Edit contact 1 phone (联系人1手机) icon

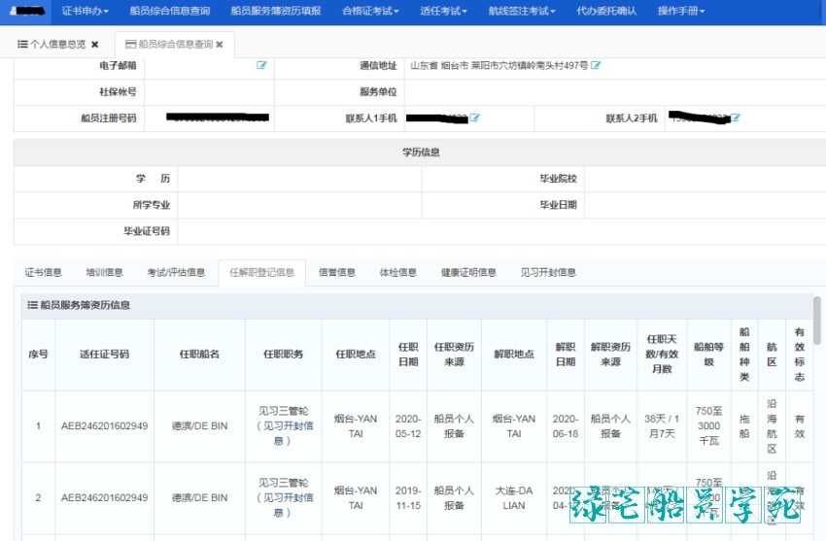point(474,118)
